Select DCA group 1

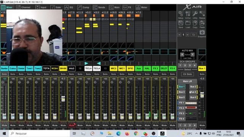pyautogui.click(x=180, y=65)
